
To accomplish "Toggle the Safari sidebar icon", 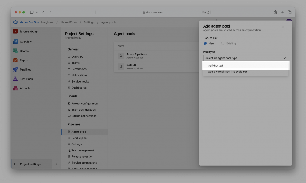I will [32, 12].
